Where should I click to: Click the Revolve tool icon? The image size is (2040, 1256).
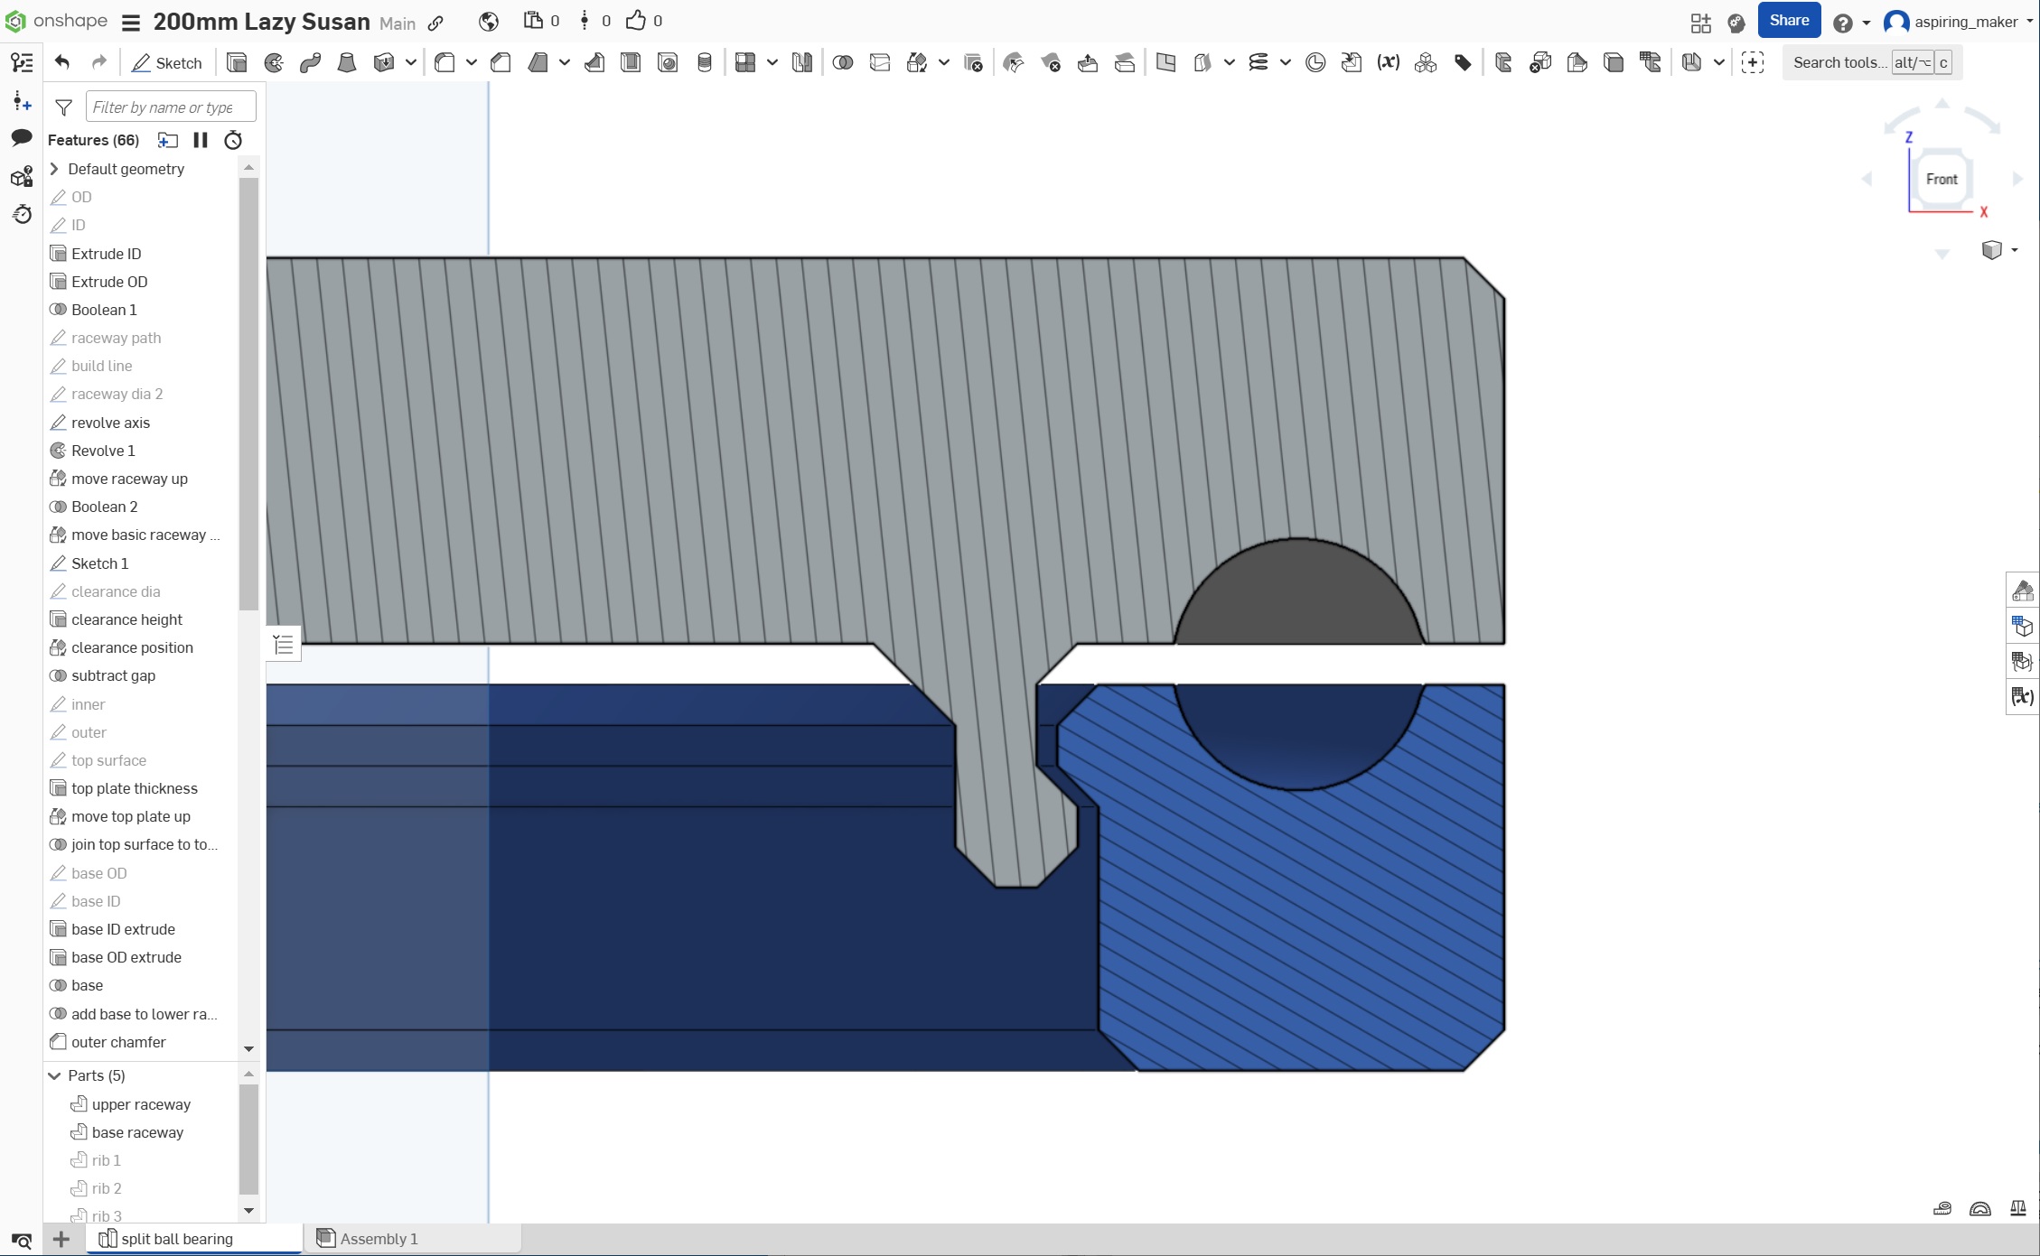point(274,62)
